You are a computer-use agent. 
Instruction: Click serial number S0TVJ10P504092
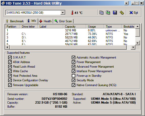point(54,99)
